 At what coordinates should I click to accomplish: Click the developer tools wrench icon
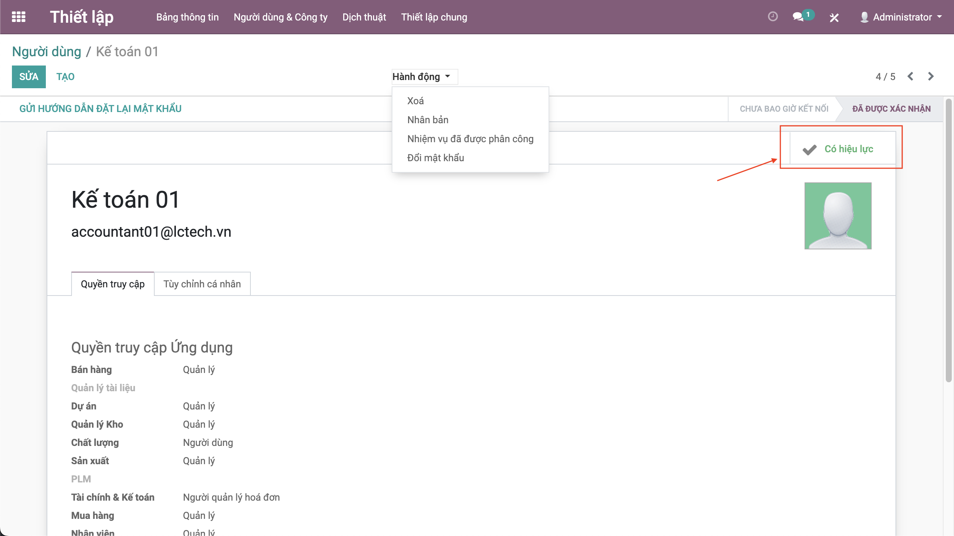[x=834, y=17]
